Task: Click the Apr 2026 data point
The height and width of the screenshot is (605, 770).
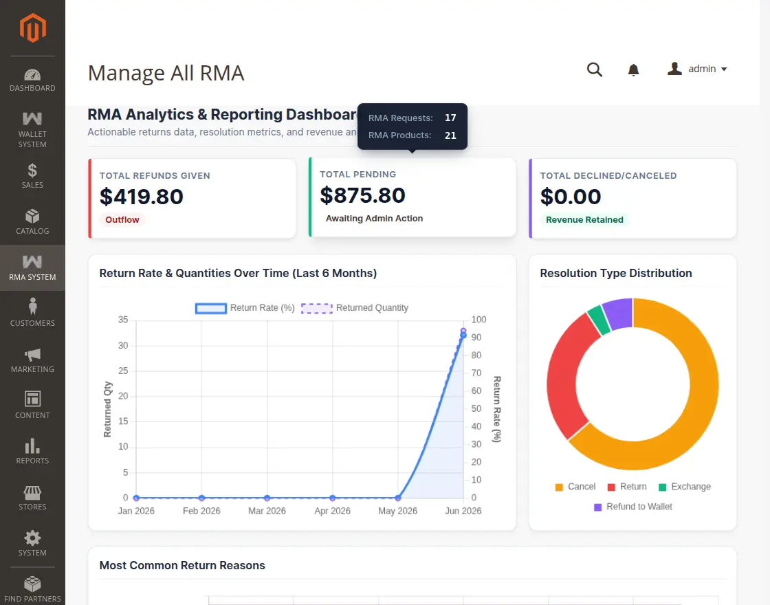Action: click(x=333, y=498)
